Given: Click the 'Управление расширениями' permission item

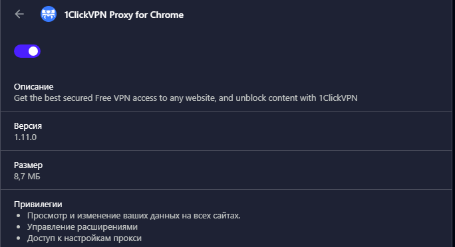Looking at the screenshot, I should point(82,227).
